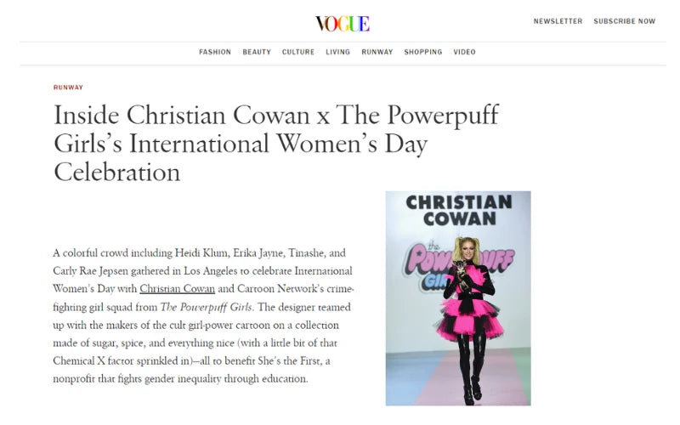Open the Newsletter link in the header
The image size is (680, 425).
coord(558,21)
